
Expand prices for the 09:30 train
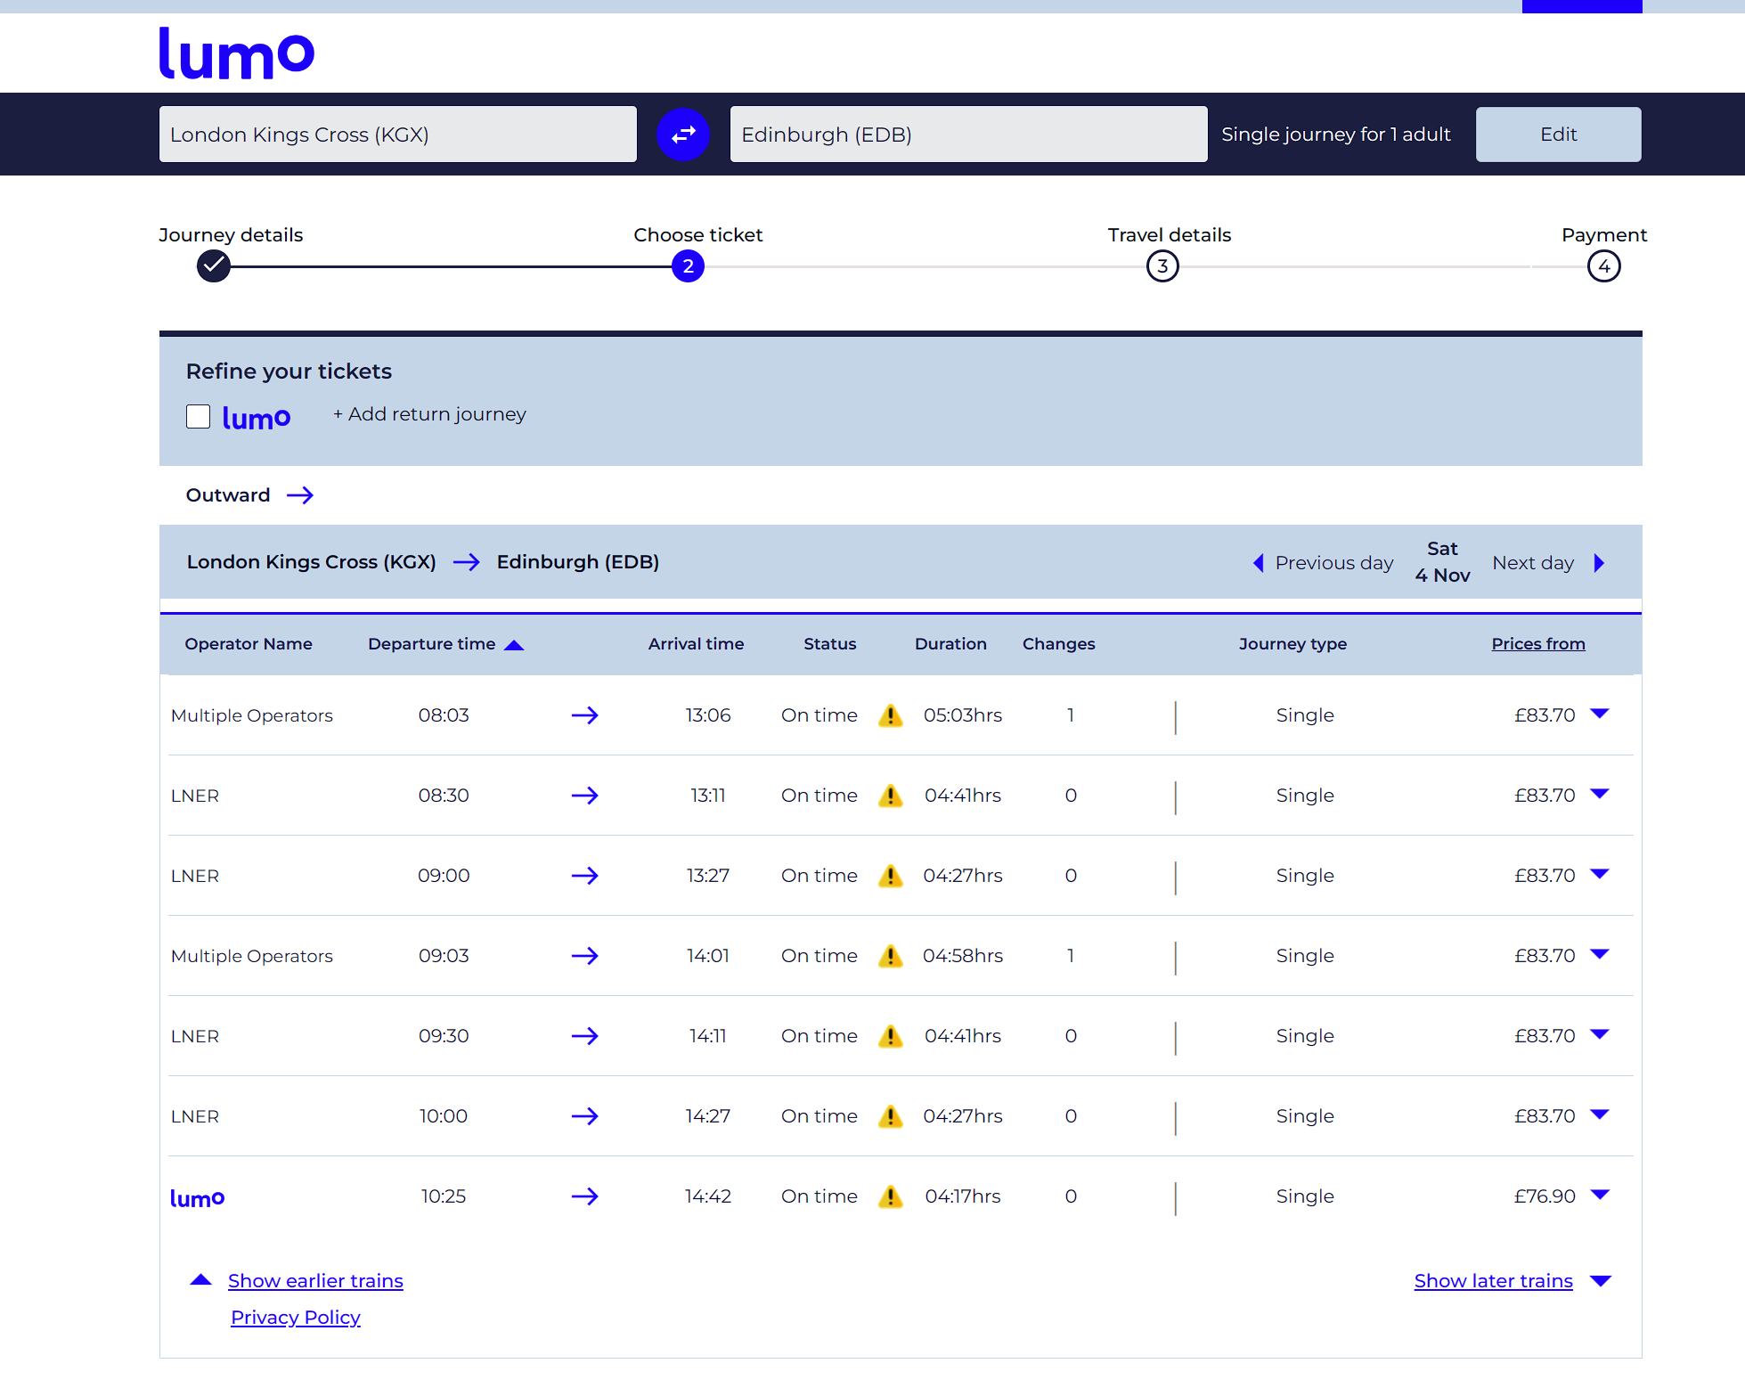(1600, 1034)
